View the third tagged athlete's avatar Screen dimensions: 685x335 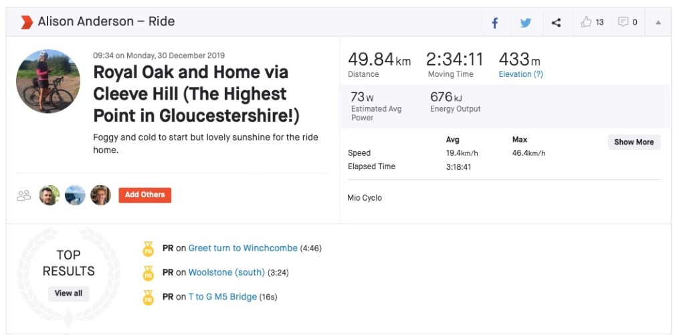pyautogui.click(x=100, y=195)
